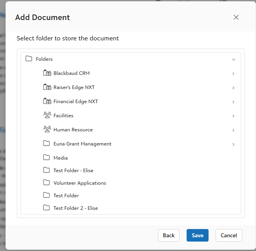Click the Facilities people icon
This screenshot has height=251, width=256.
pos(47,115)
